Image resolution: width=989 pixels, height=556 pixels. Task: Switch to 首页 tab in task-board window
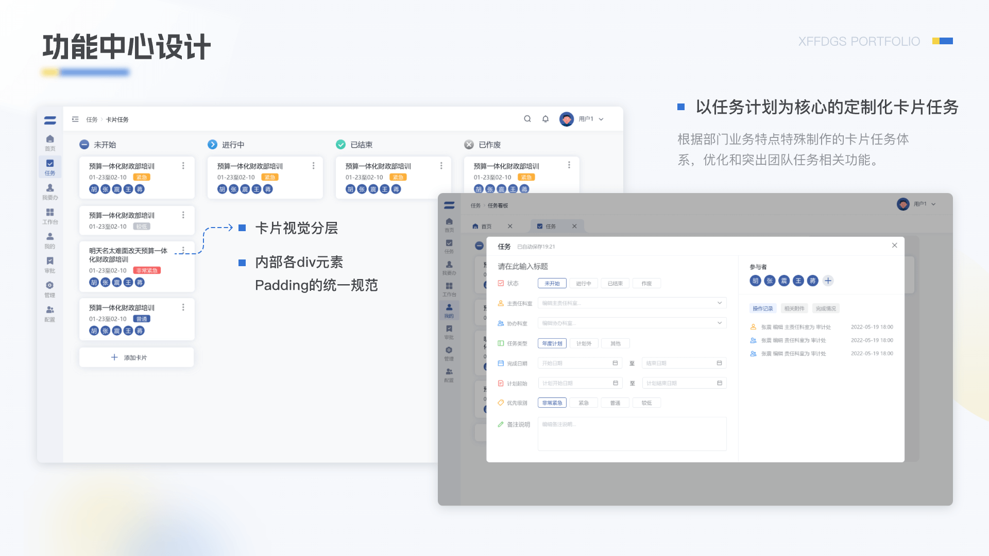(486, 226)
